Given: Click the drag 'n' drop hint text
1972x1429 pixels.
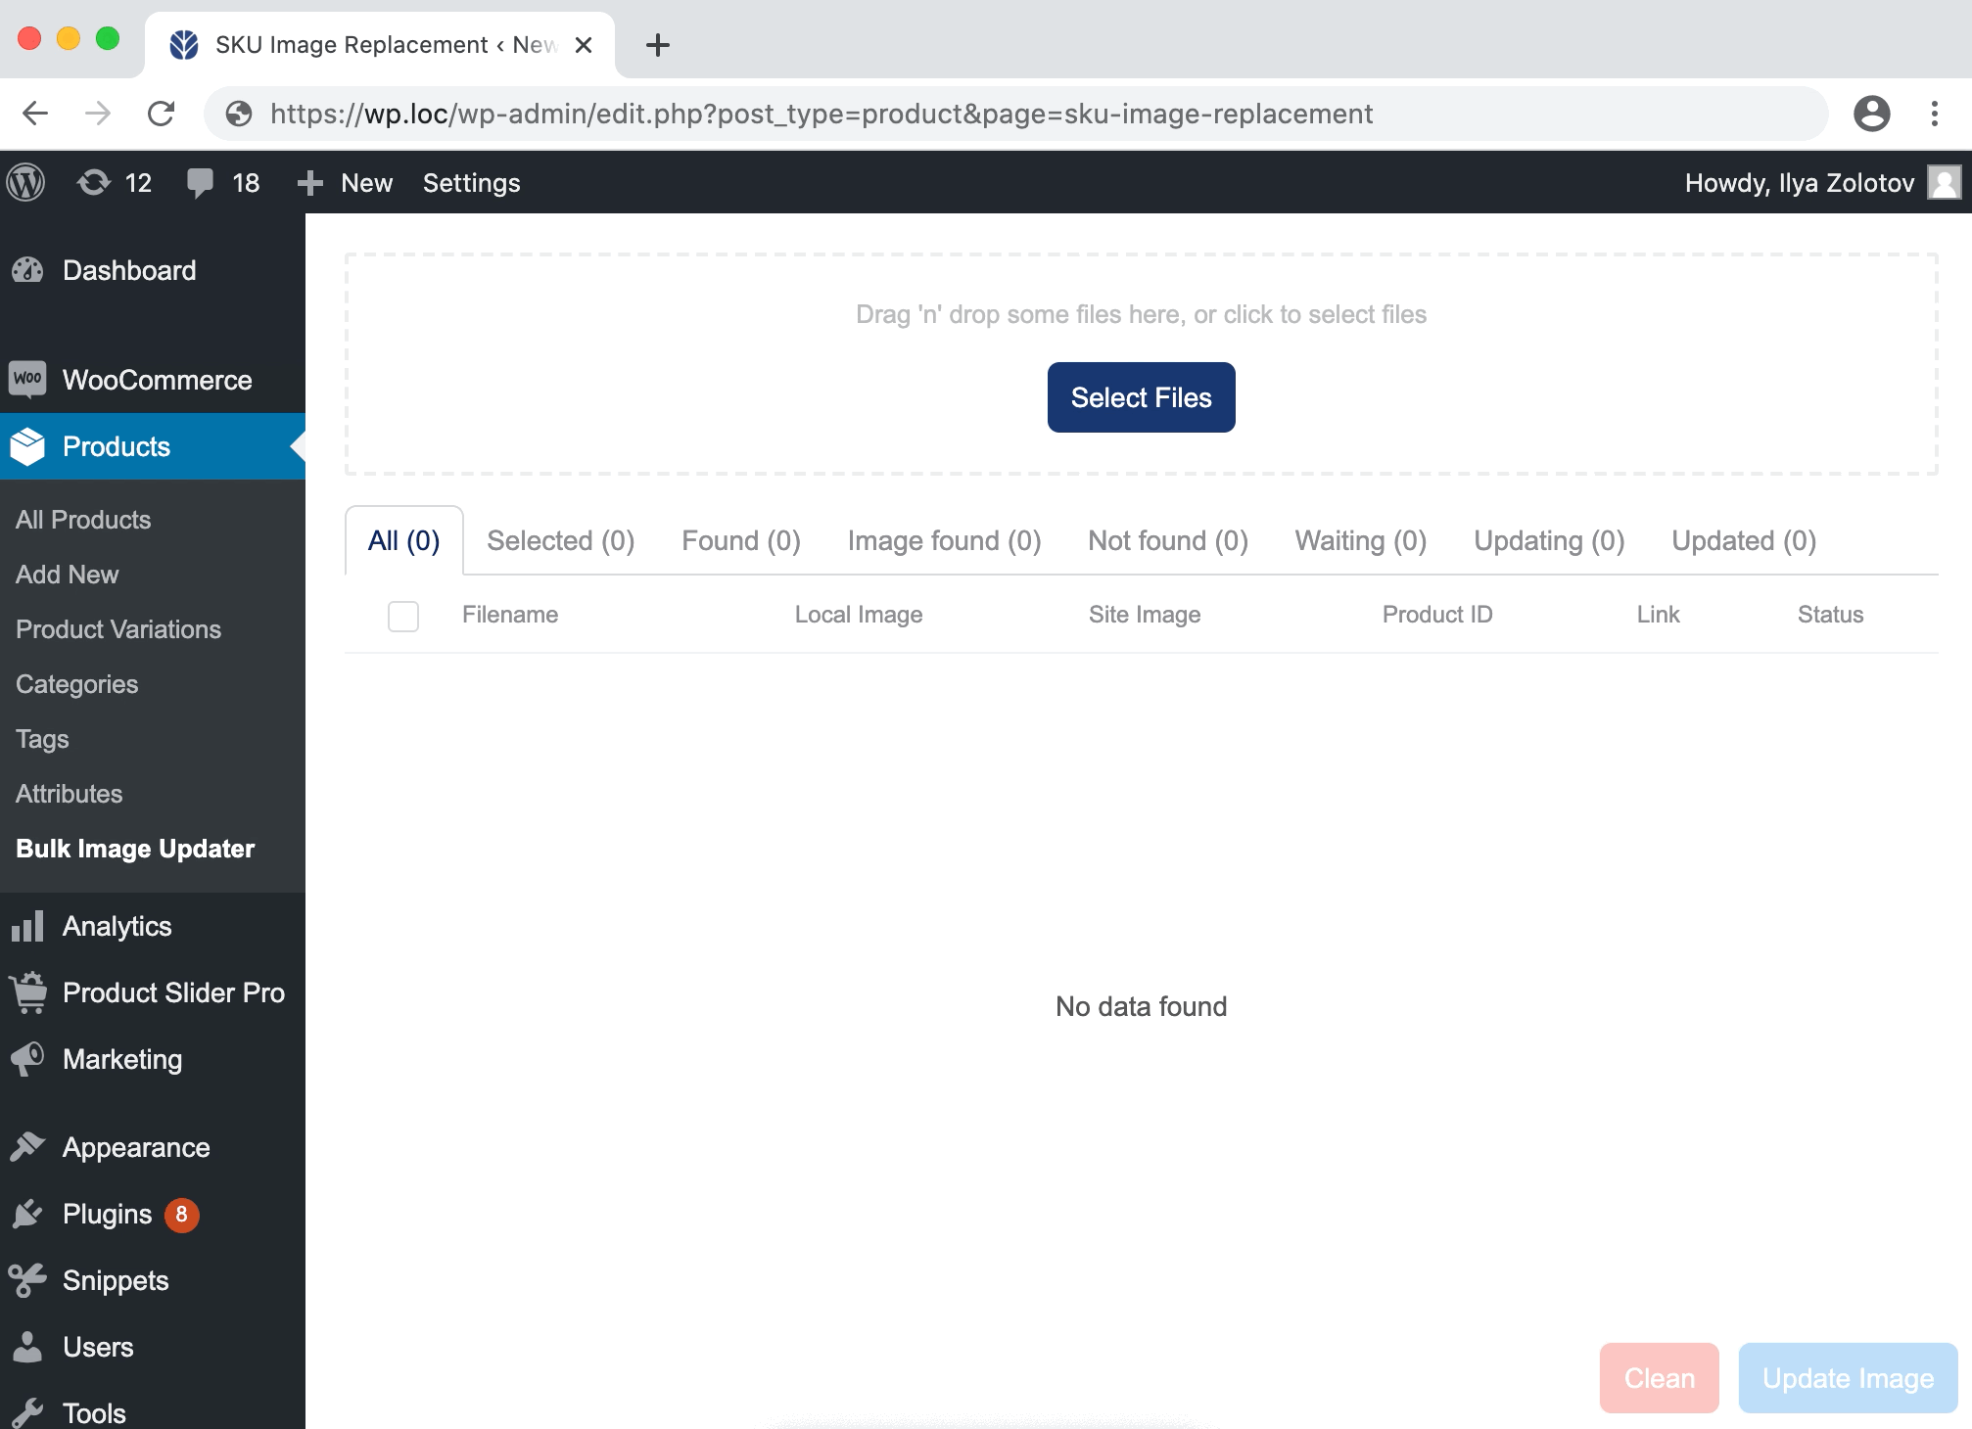Looking at the screenshot, I should click(1141, 314).
